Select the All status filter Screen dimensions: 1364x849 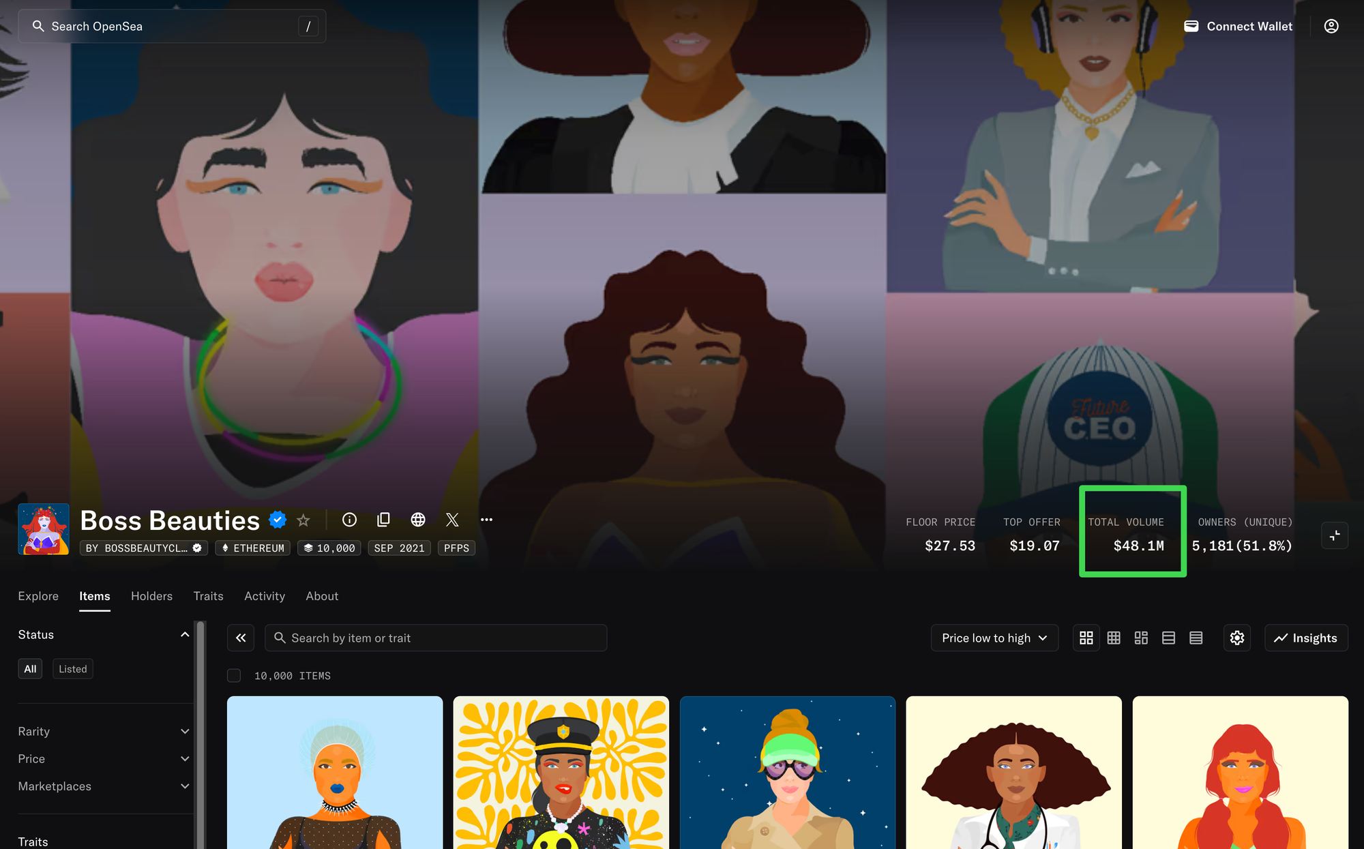coord(30,669)
